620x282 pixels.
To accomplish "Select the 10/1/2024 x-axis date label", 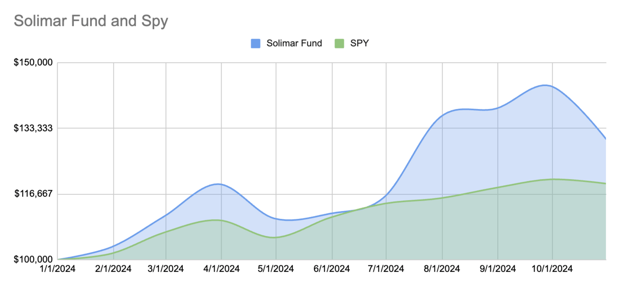I will [x=552, y=269].
